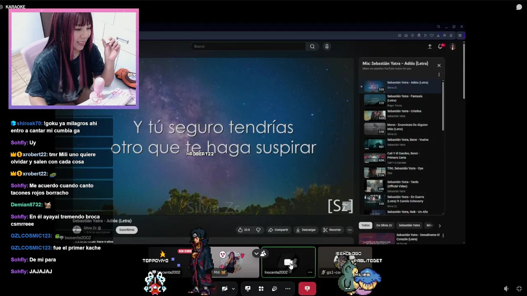Viewport: 527px width, 296px height.
Task: Click the stream volume speaker icon
Action: pos(506,289)
